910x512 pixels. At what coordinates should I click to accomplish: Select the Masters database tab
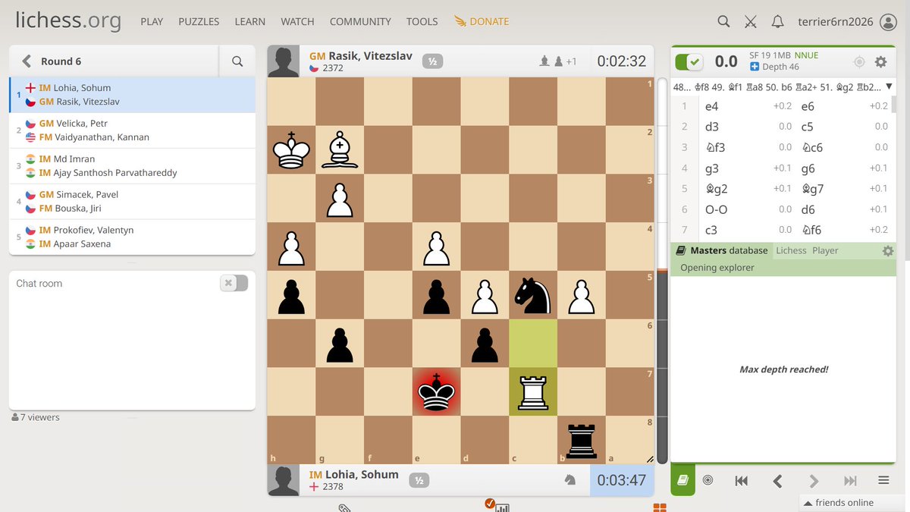(721, 250)
